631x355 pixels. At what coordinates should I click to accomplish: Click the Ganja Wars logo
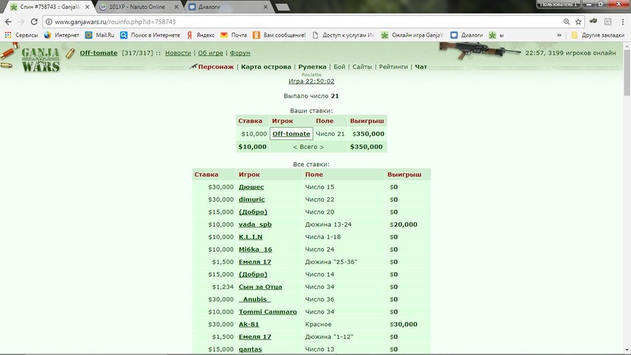[x=40, y=60]
